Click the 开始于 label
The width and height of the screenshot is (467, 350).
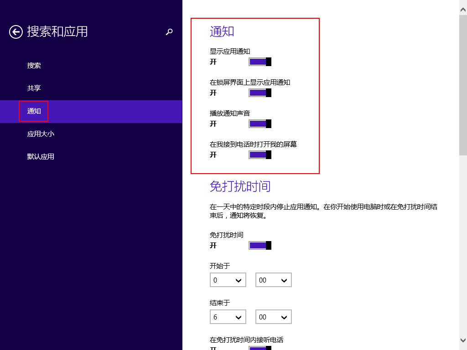[220, 266]
